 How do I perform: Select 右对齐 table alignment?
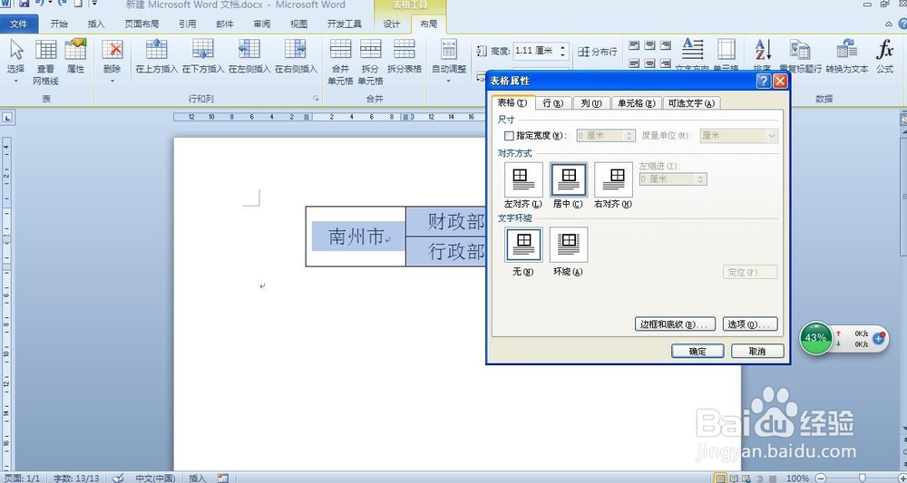tap(614, 179)
